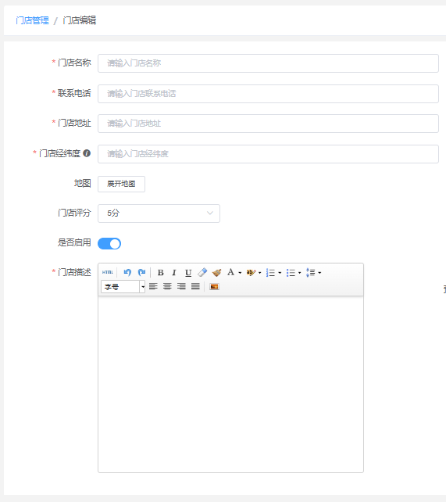This screenshot has height=502, width=446.
Task: Toggle italic formatting in editor
Action: click(x=174, y=272)
